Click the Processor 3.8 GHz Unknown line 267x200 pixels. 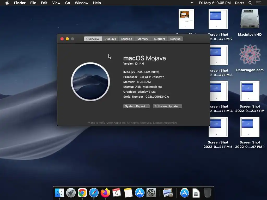click(x=144, y=77)
